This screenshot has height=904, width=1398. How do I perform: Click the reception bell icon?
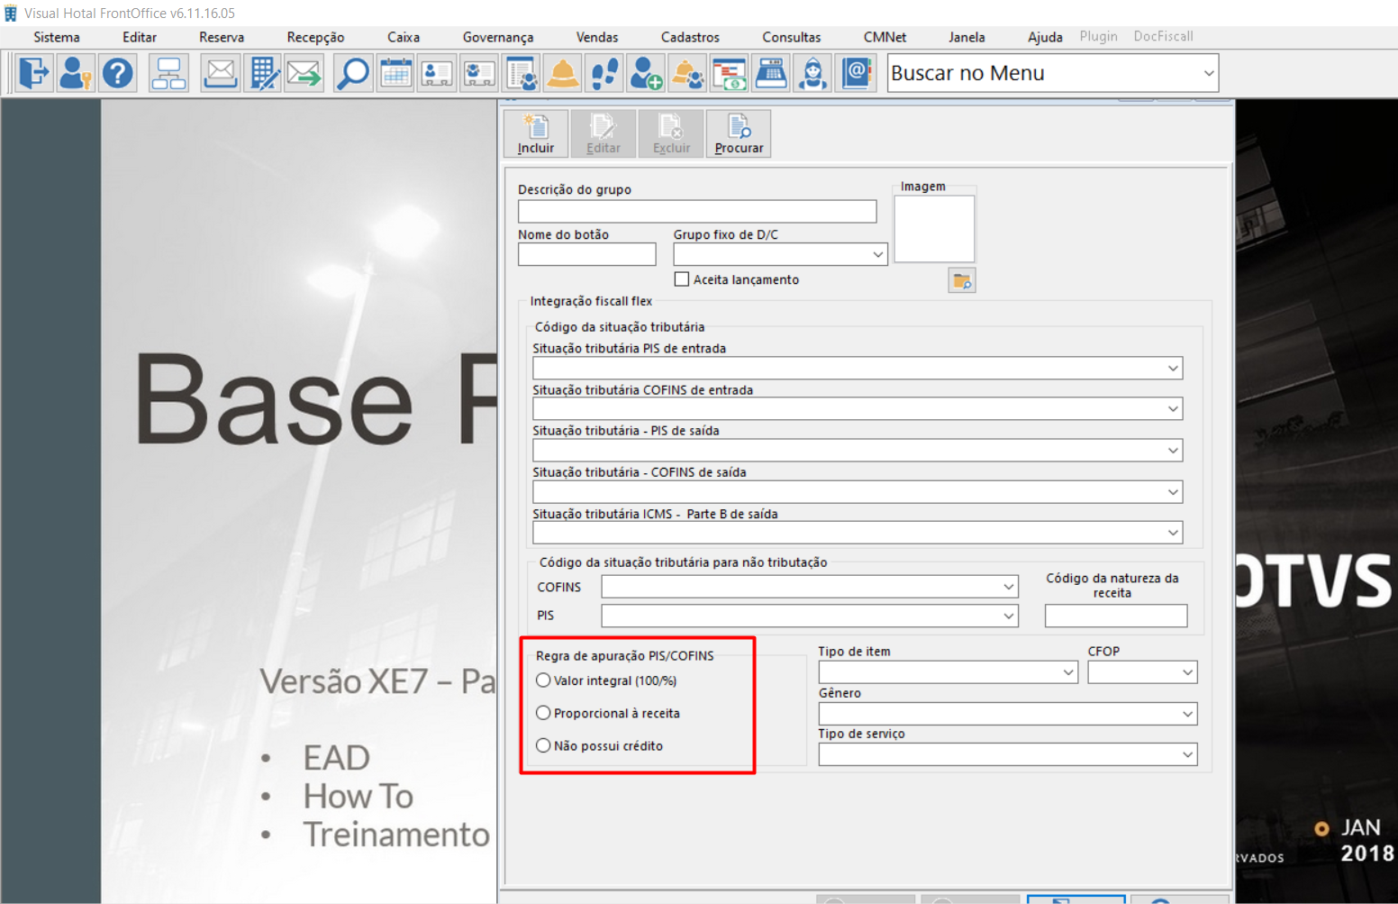563,73
